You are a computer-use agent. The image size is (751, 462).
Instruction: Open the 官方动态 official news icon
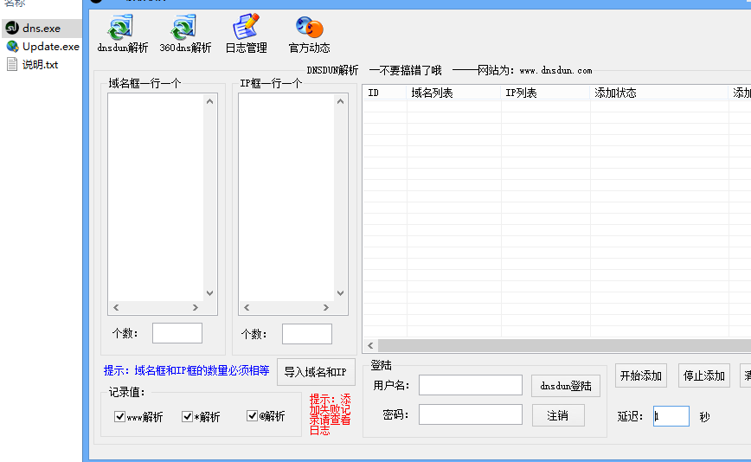pos(309,33)
